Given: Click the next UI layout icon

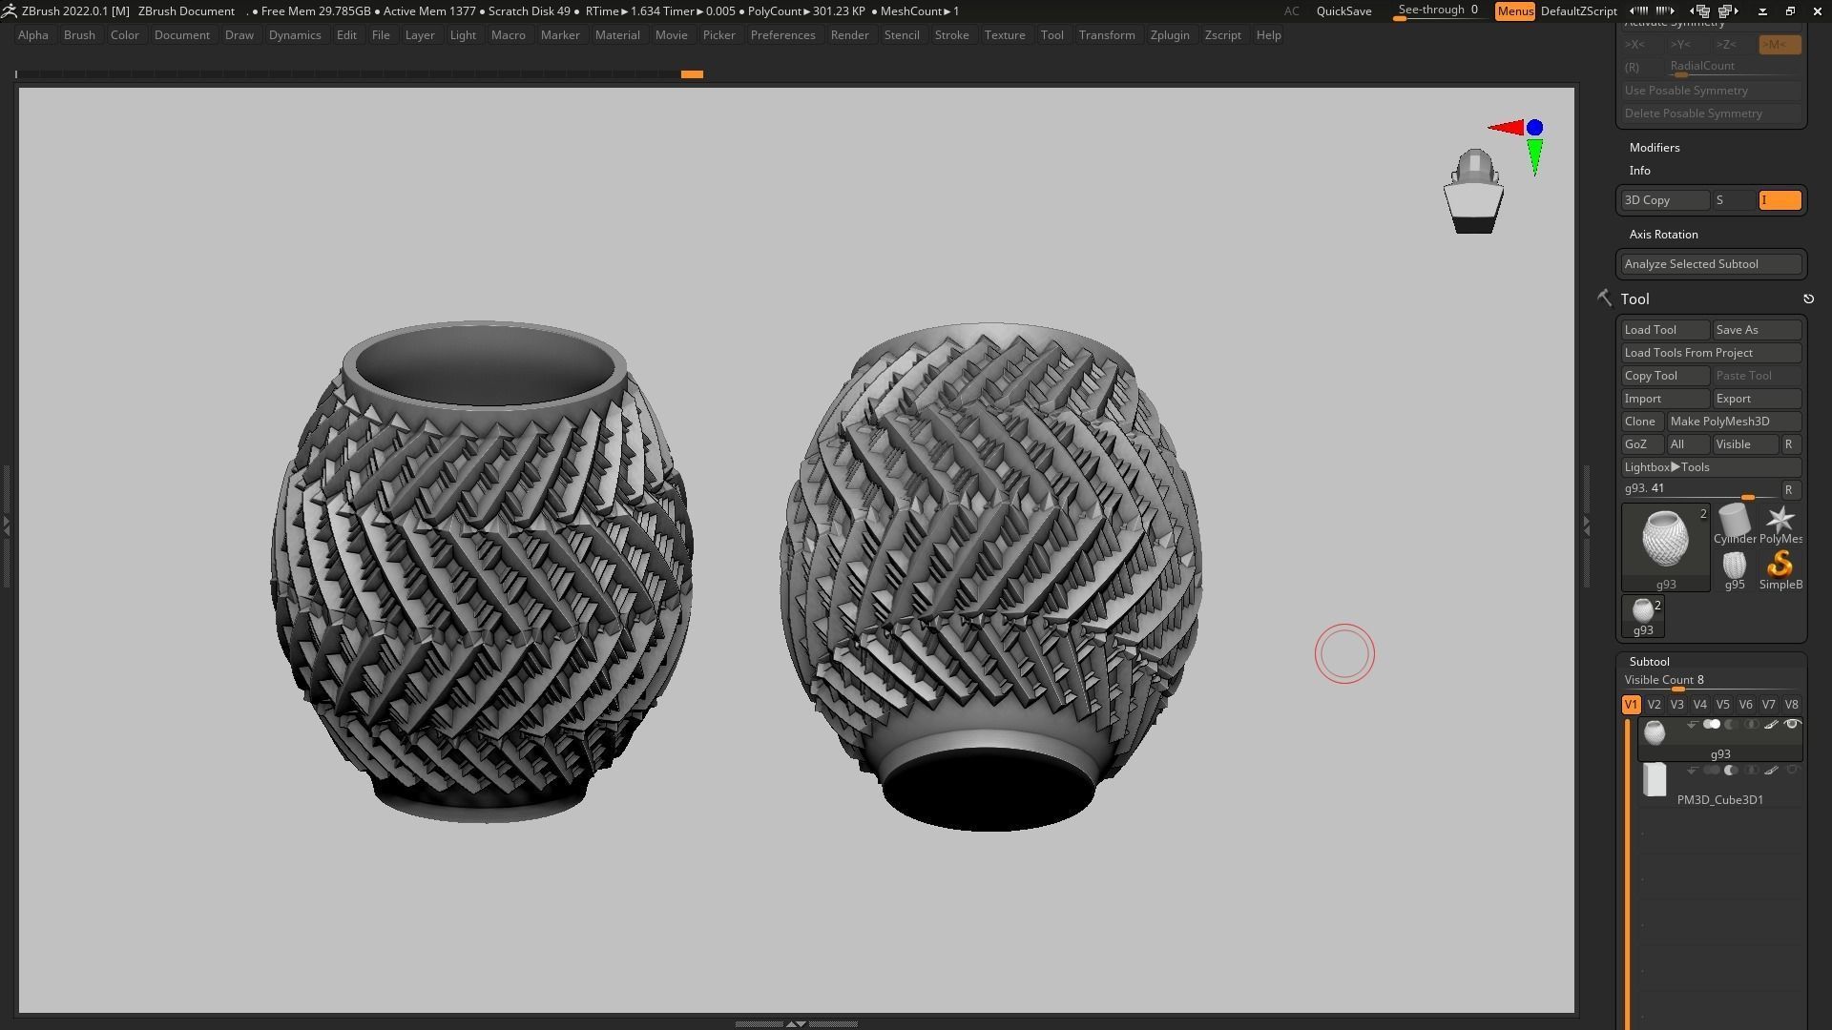Looking at the screenshot, I should [1728, 11].
